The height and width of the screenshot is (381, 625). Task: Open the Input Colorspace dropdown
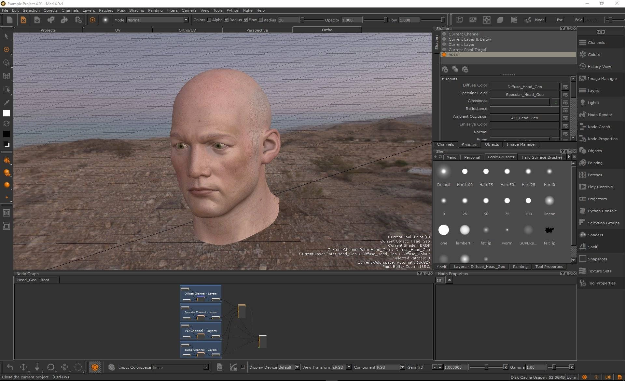[180, 367]
